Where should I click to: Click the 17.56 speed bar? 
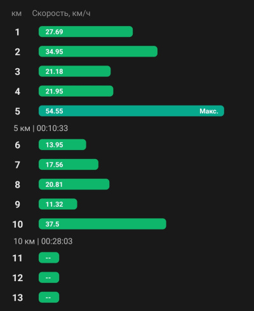pos(69,164)
